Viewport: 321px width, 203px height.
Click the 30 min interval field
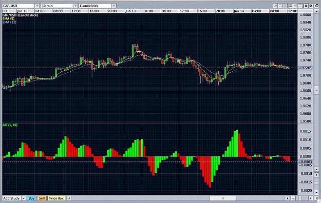pos(57,6)
